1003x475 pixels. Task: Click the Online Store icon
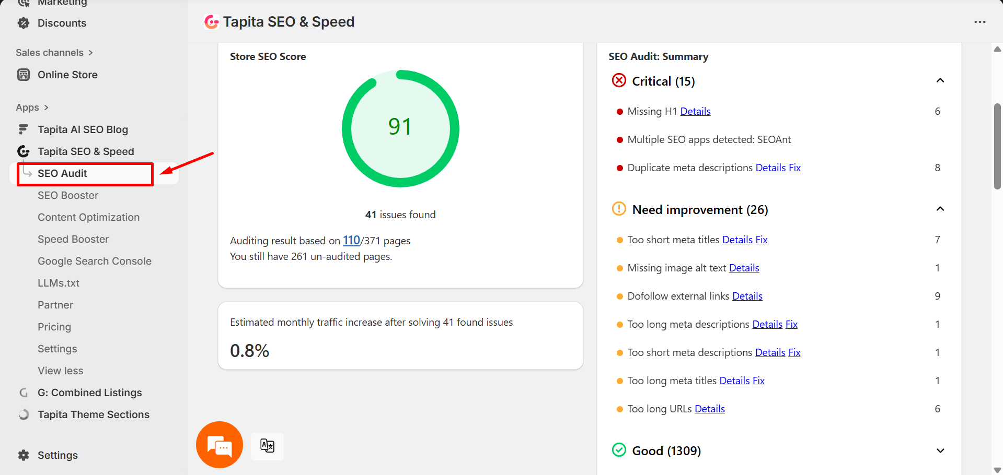tap(24, 75)
